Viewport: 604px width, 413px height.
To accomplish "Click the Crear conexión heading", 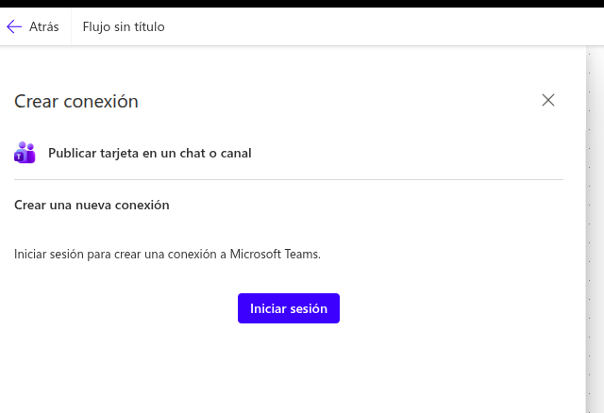I will point(76,102).
